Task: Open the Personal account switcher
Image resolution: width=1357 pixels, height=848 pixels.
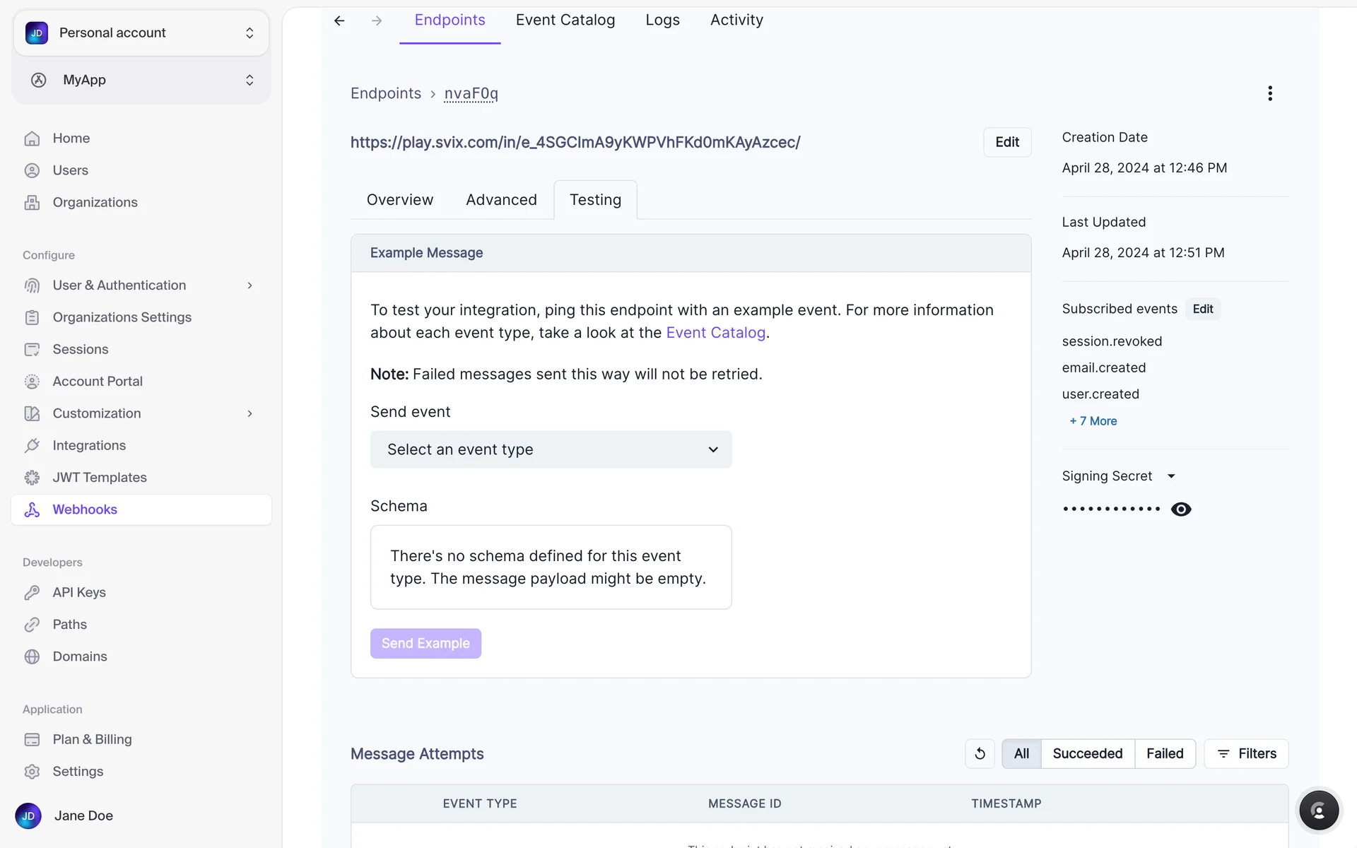Action: (141, 33)
